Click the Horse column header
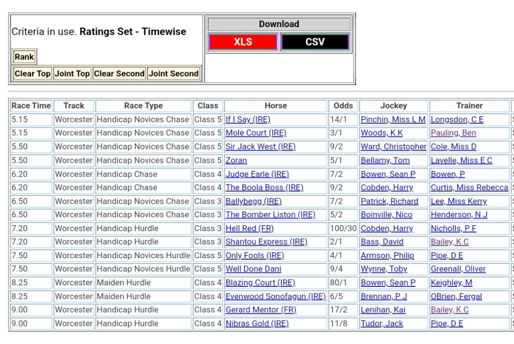514x344 pixels. (x=276, y=106)
